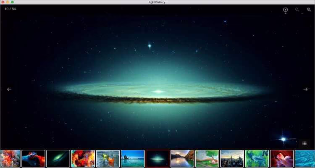Toggle the thumbnail grid strip
The image size is (315, 168).
[304, 143]
